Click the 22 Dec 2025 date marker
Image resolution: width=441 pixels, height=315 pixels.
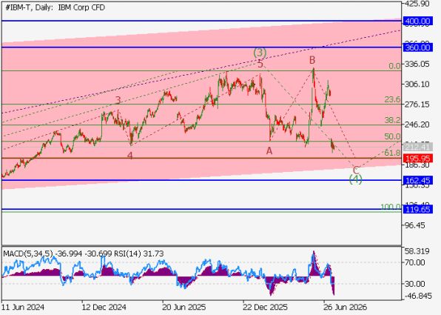tap(265, 307)
